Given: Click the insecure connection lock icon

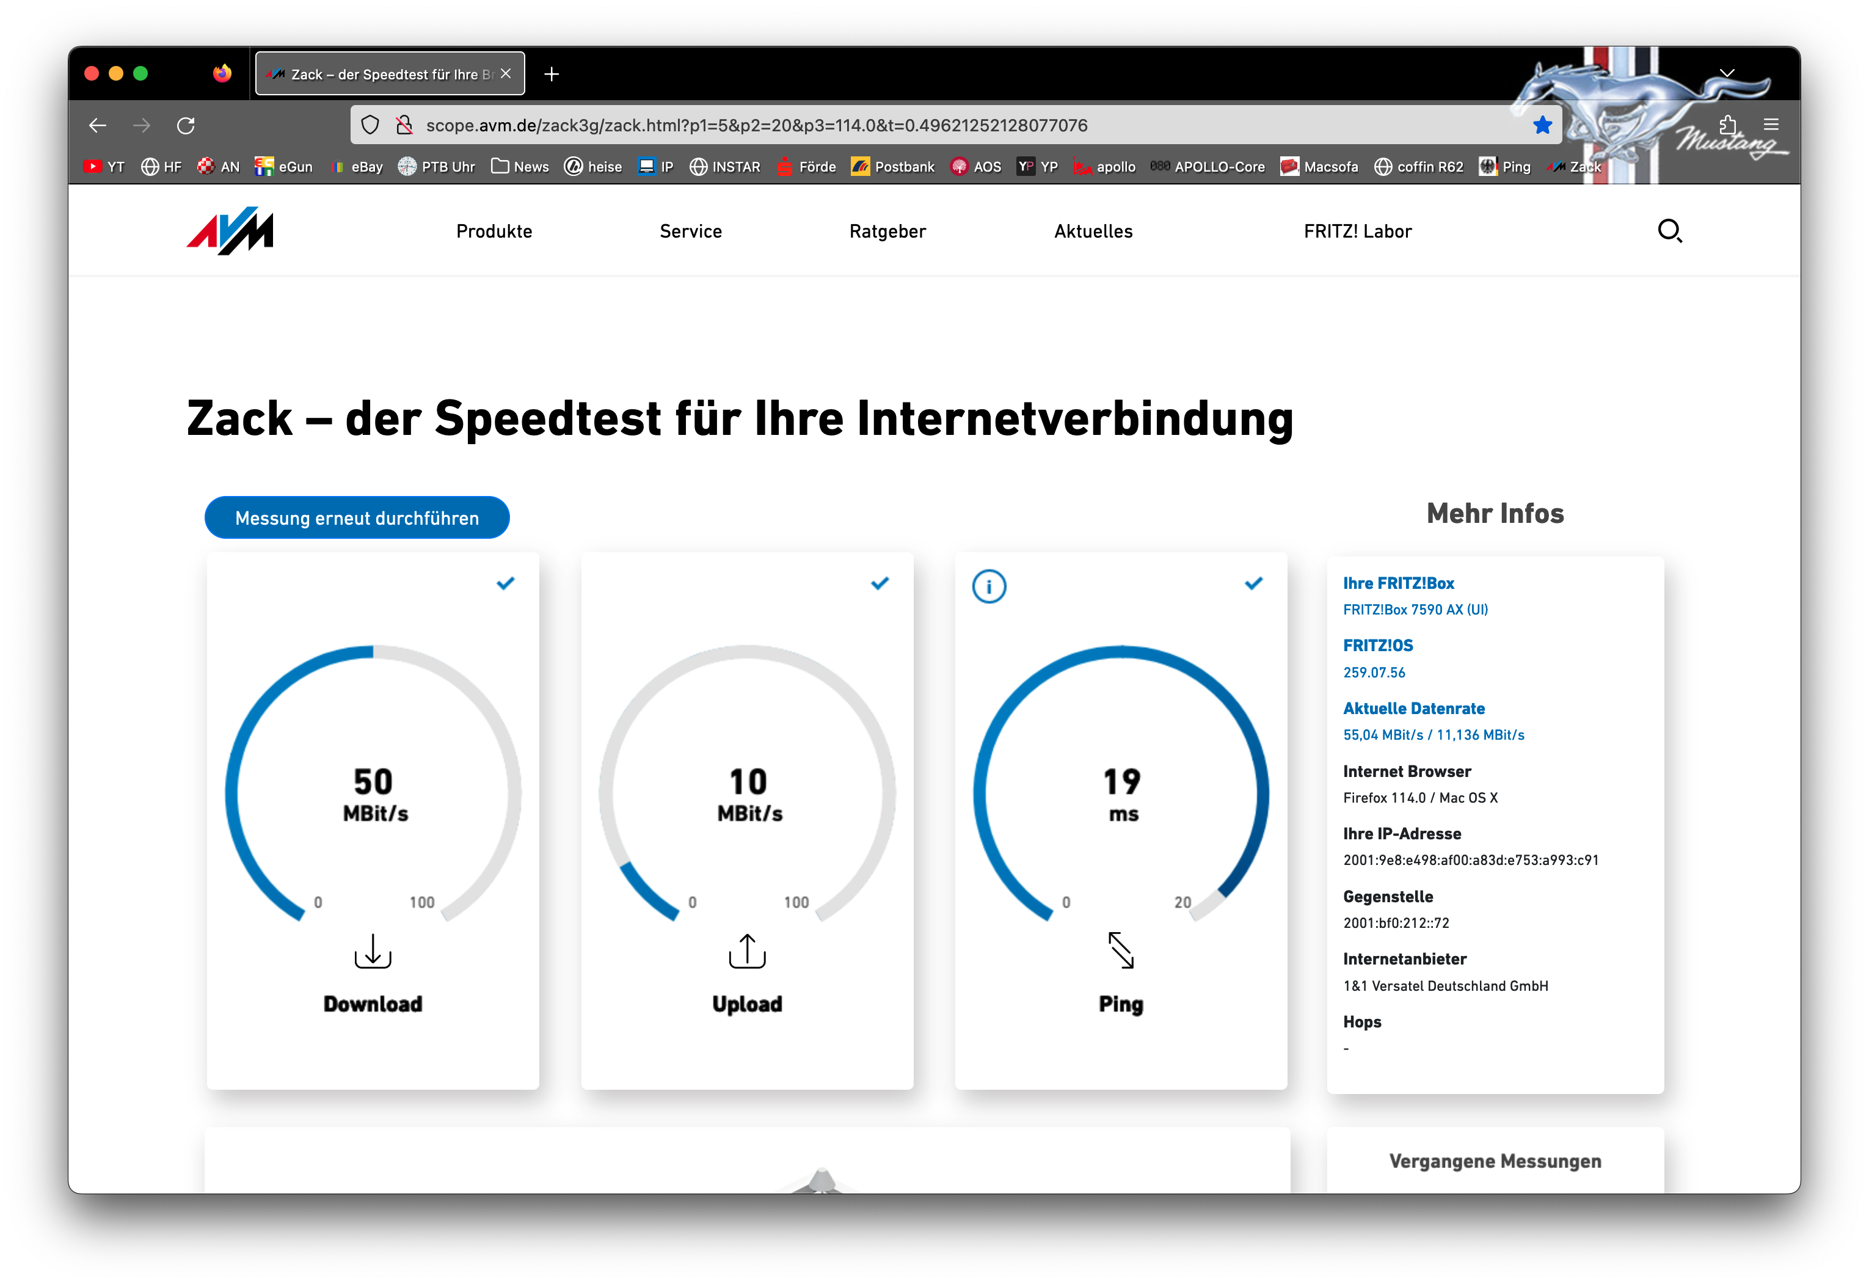Looking at the screenshot, I should (404, 125).
